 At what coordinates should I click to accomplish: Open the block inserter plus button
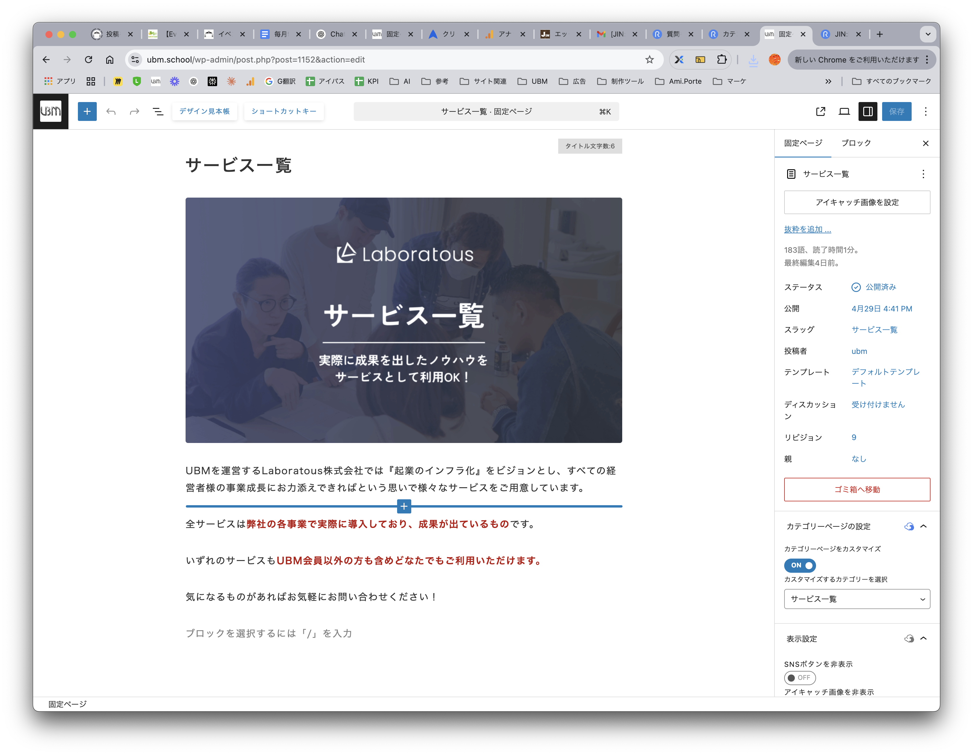click(x=87, y=111)
